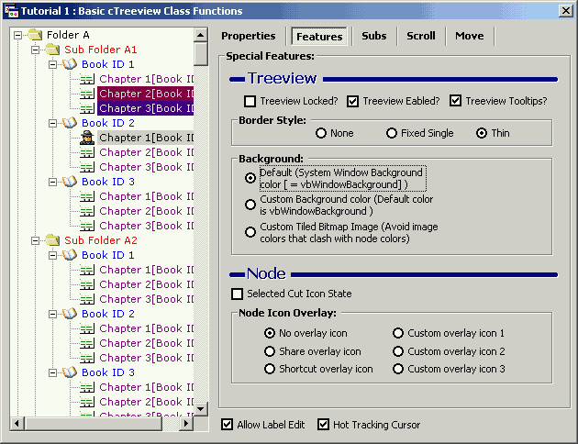The image size is (578, 444).
Task: Select the Features tab
Action: point(319,37)
